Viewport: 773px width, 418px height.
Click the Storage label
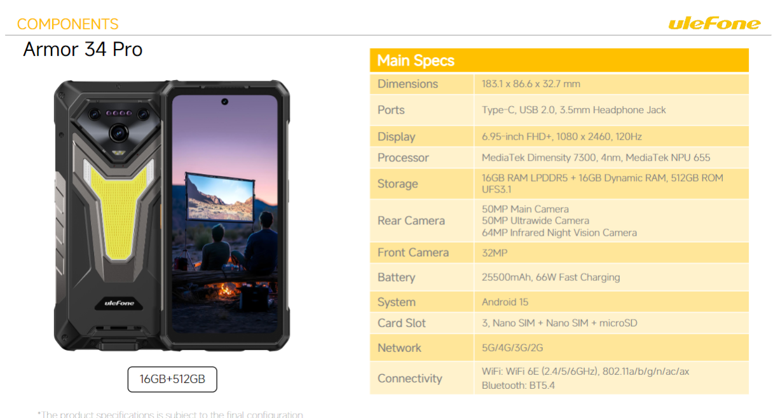click(397, 184)
